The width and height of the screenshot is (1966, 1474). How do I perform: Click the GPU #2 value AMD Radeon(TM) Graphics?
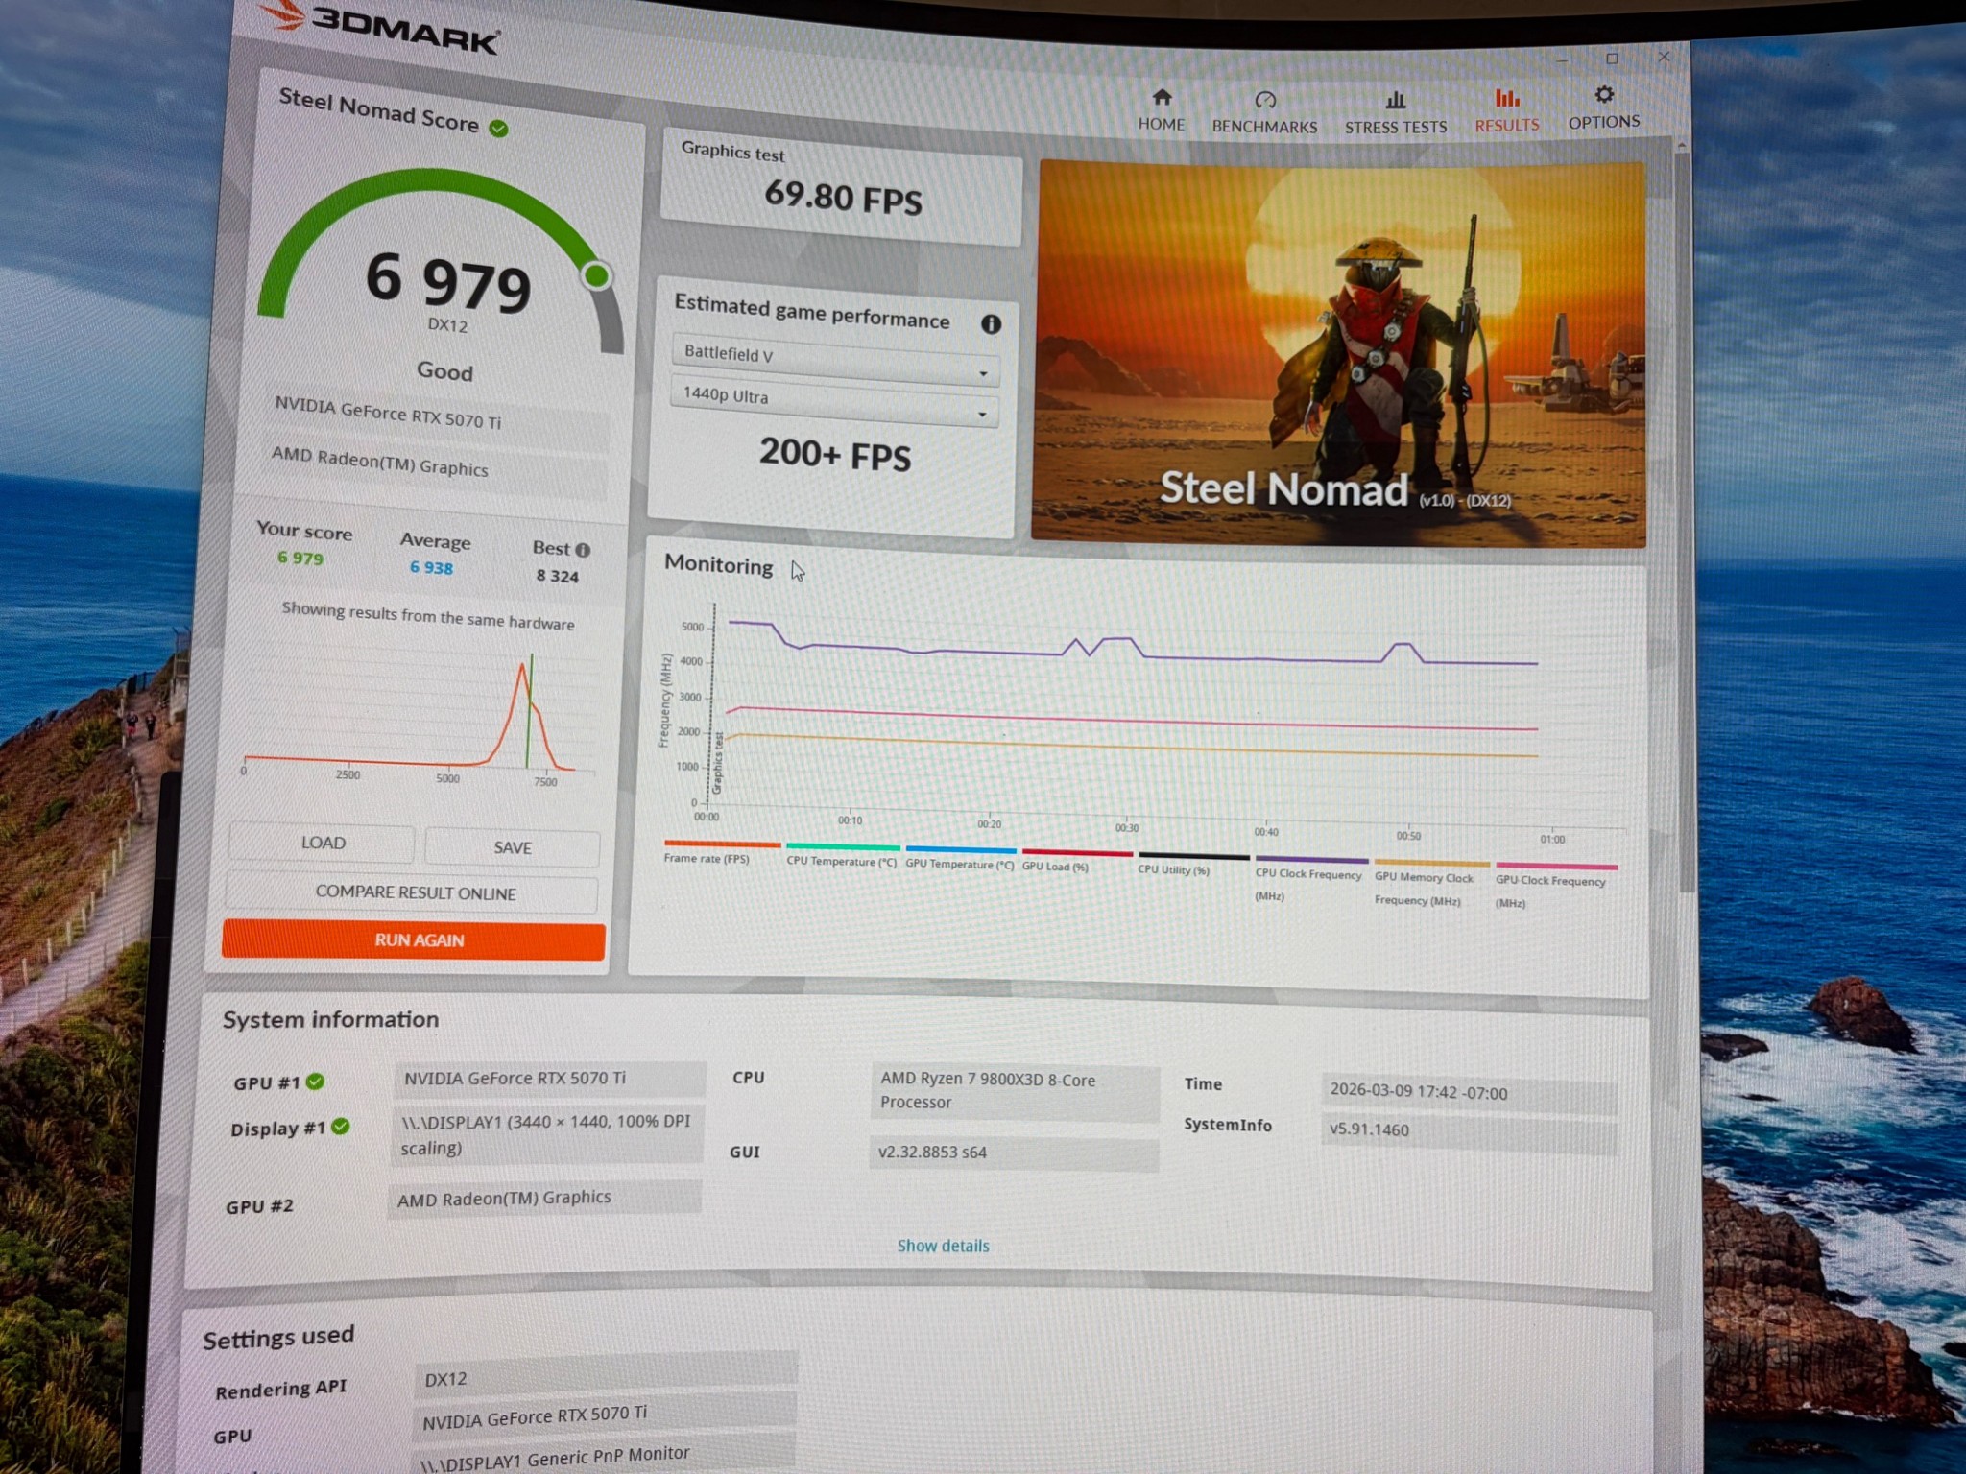click(x=543, y=1199)
